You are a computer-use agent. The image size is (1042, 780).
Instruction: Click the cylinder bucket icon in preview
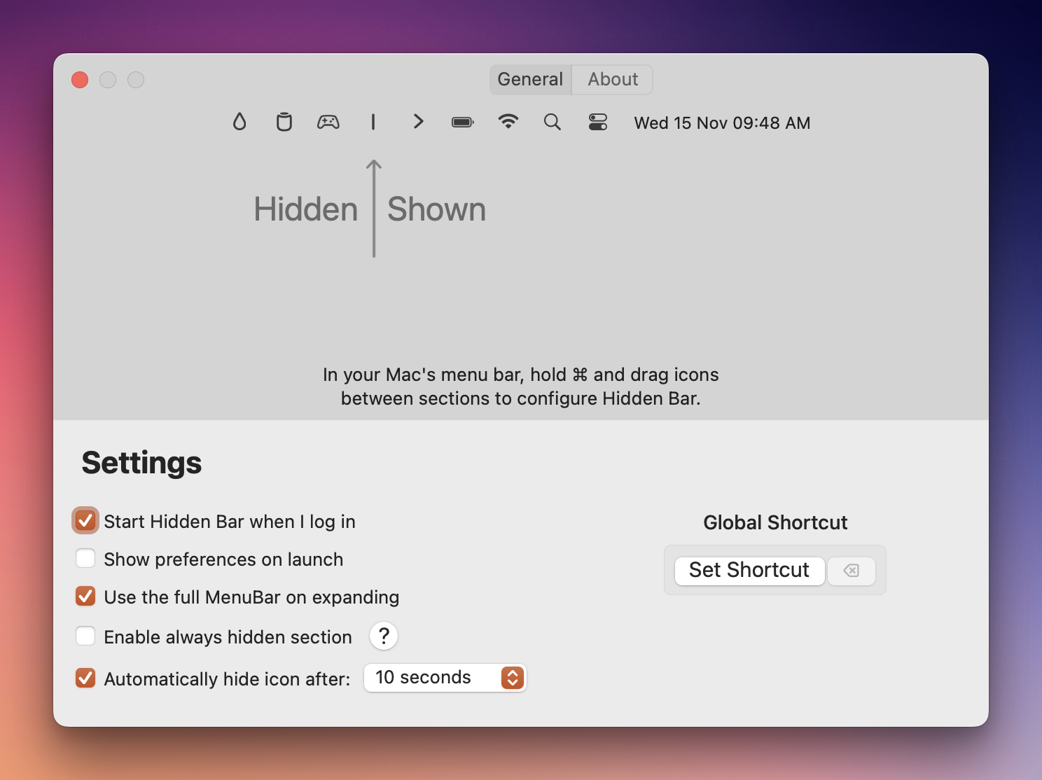coord(284,122)
